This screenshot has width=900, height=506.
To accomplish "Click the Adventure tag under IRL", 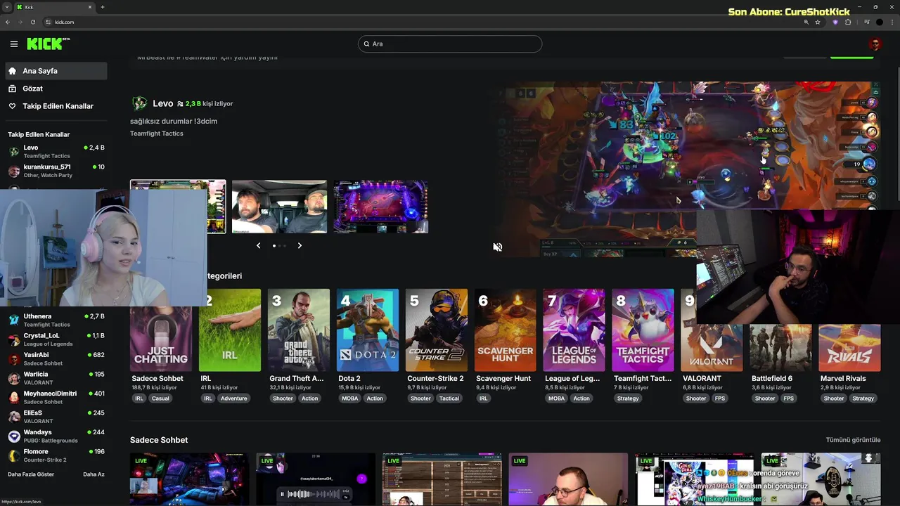I will coord(234,398).
